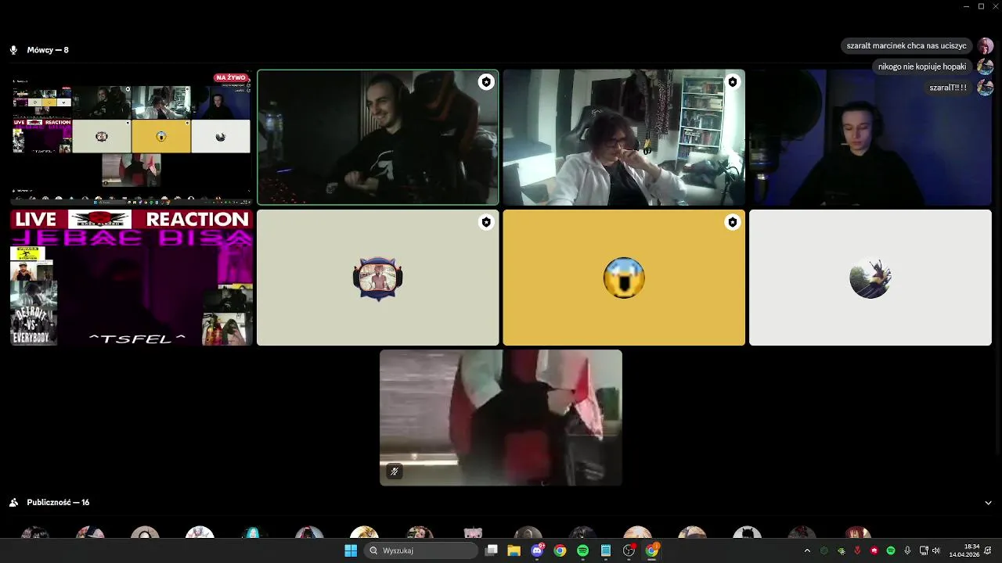1002x563 pixels.
Task: Select the round avatar on the beige tile
Action: pos(378,278)
